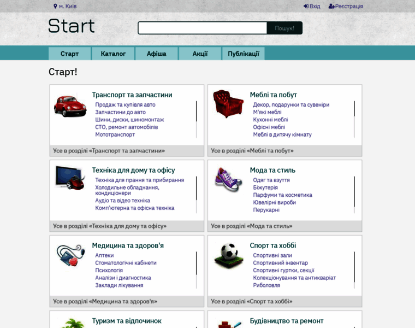415x328 pixels.
Task: Open the Старт tab
Action: (69, 54)
